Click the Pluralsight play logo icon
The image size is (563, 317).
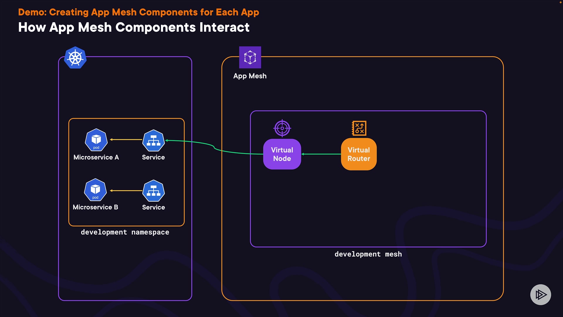[540, 294]
